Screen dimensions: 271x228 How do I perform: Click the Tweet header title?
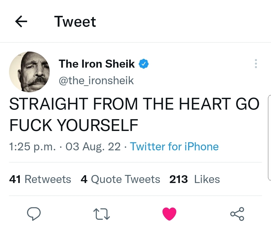75,22
